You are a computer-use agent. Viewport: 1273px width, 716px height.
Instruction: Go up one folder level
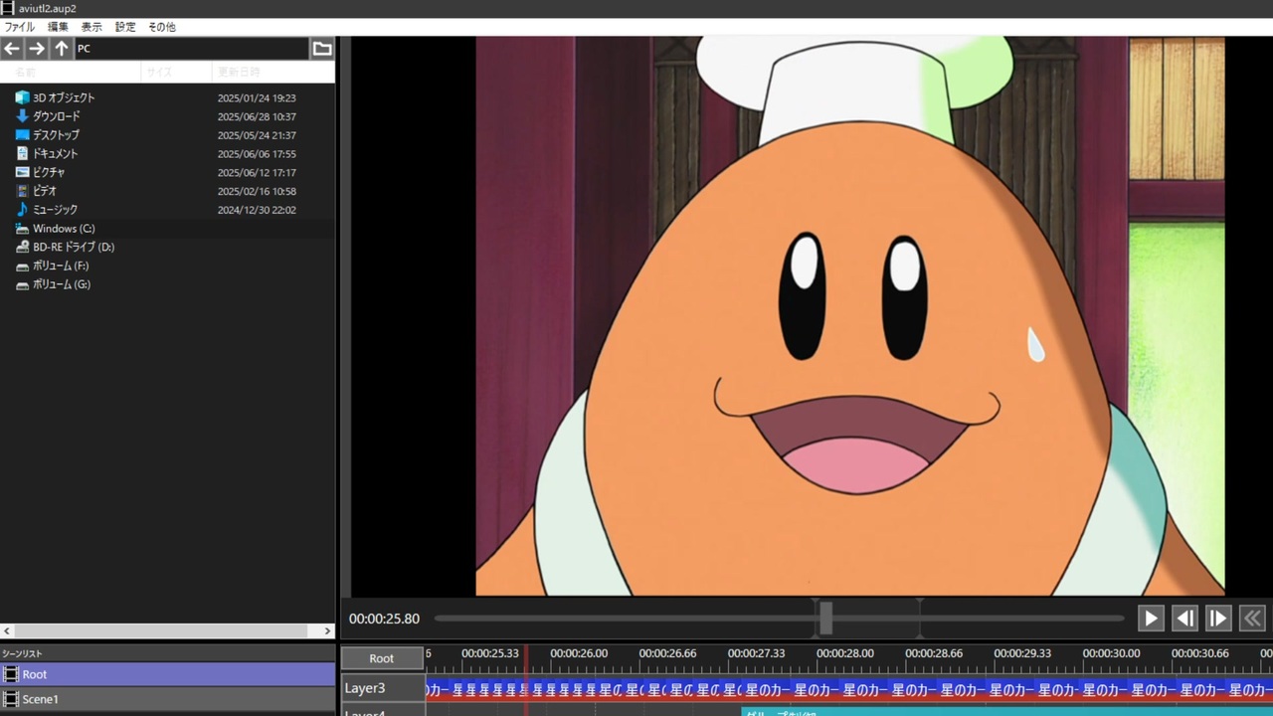(x=62, y=49)
